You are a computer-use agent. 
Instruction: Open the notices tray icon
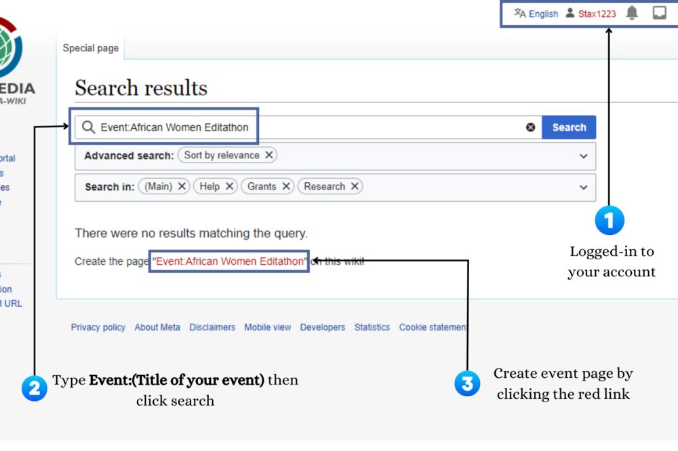[659, 13]
